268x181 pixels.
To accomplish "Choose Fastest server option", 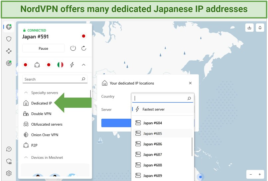I will [163, 109].
